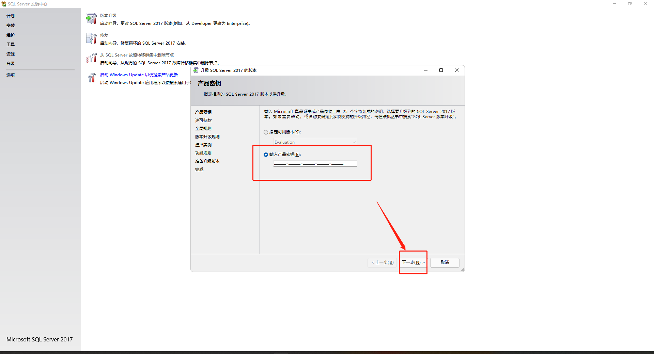Viewport: 654px width, 354px height.
Task: Click the SQL Server 安装中心 title bar icon
Action: point(4,4)
